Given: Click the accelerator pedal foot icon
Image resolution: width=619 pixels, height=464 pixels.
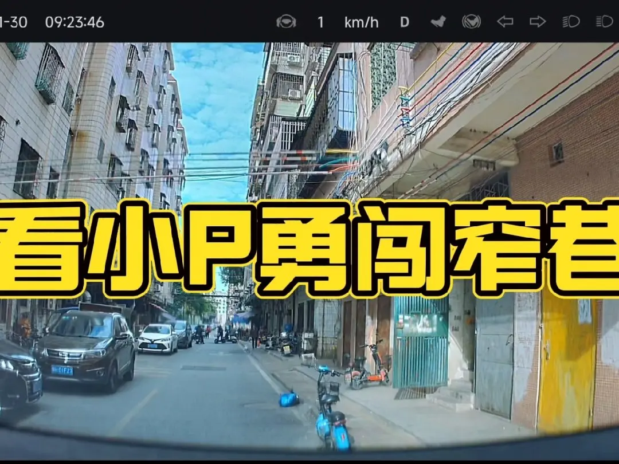Looking at the screenshot, I should point(438,21).
